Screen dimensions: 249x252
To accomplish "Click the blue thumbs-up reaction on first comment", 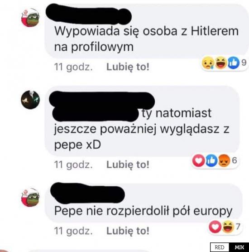I will 233,63.
